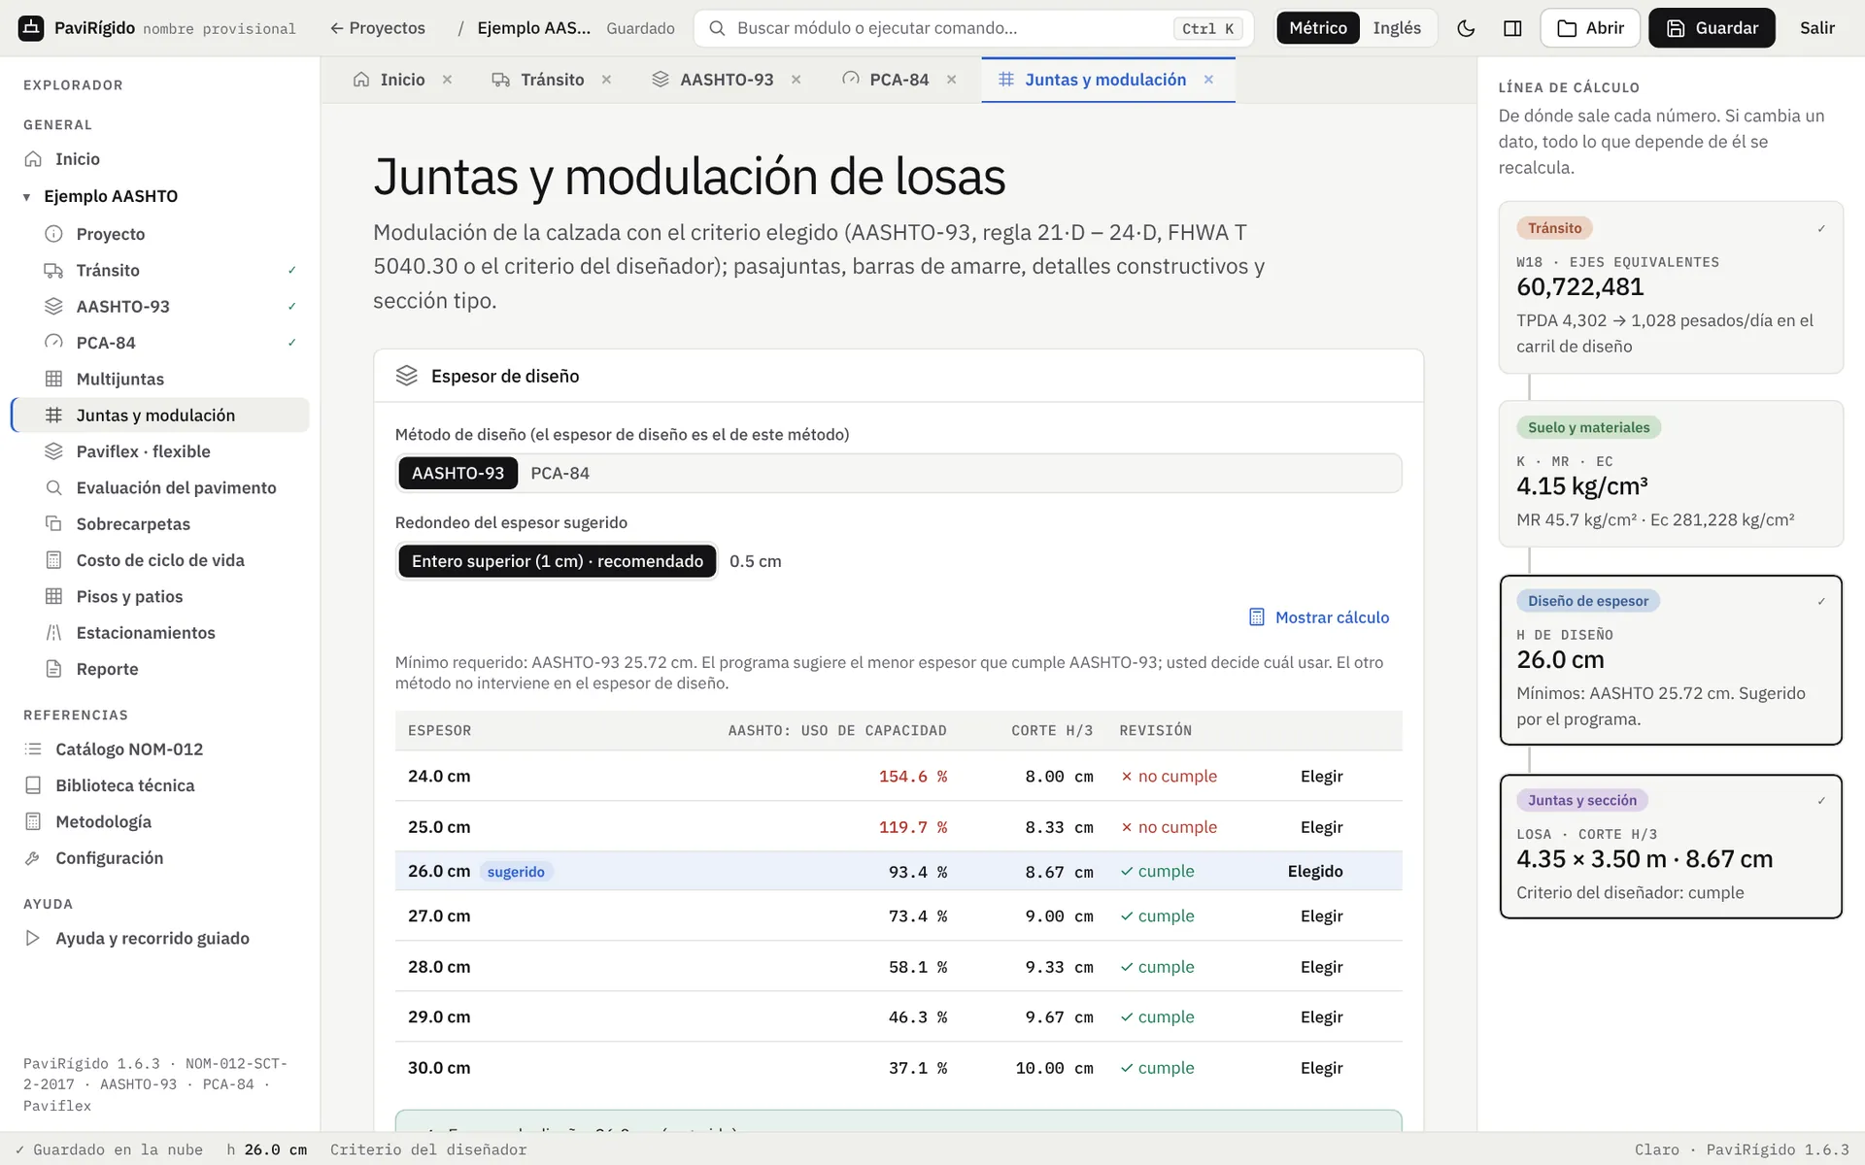Viewport: 1865px width, 1165px height.
Task: Toggle the side panel layout icon
Action: tap(1512, 28)
